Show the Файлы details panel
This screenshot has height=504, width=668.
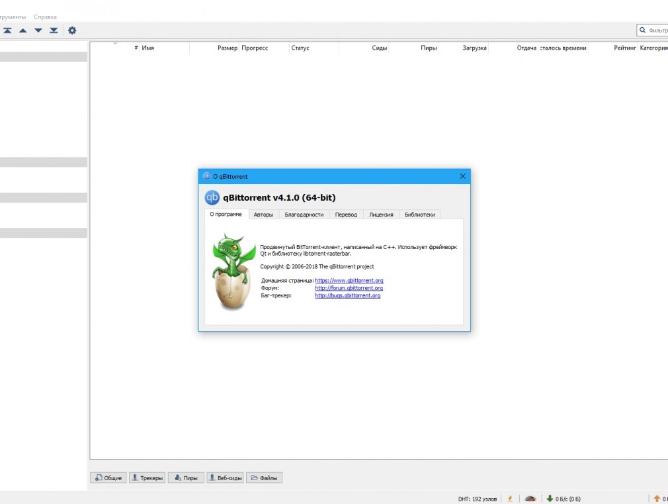pos(264,478)
